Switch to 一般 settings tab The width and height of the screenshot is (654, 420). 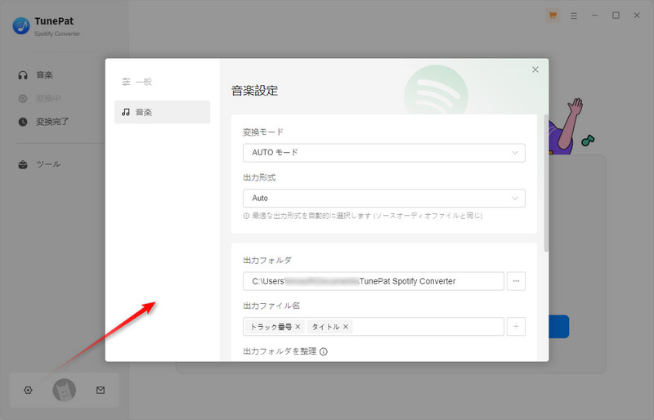tap(162, 82)
